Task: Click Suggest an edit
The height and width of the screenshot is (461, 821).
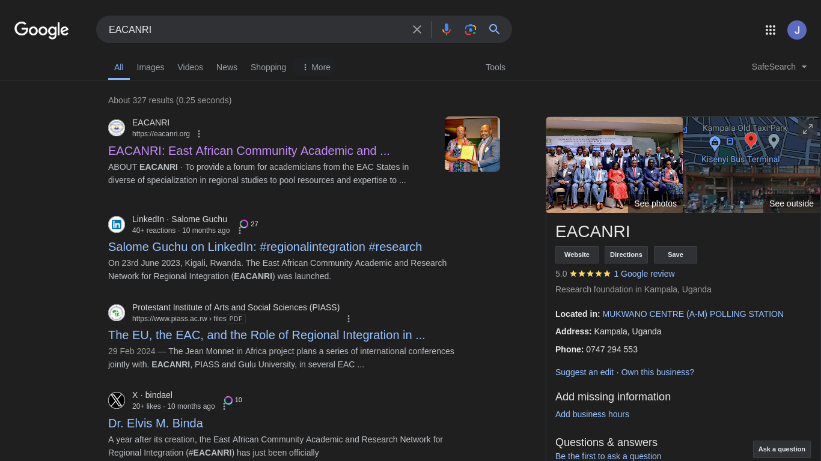Action: [584, 372]
